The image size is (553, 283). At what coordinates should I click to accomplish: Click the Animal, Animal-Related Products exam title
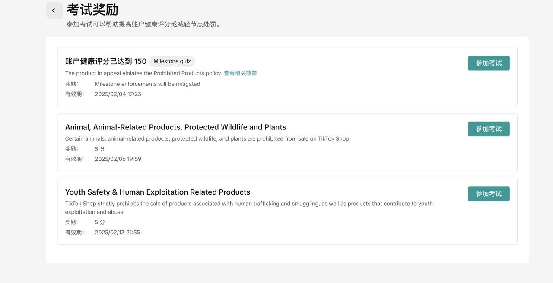[x=175, y=127]
